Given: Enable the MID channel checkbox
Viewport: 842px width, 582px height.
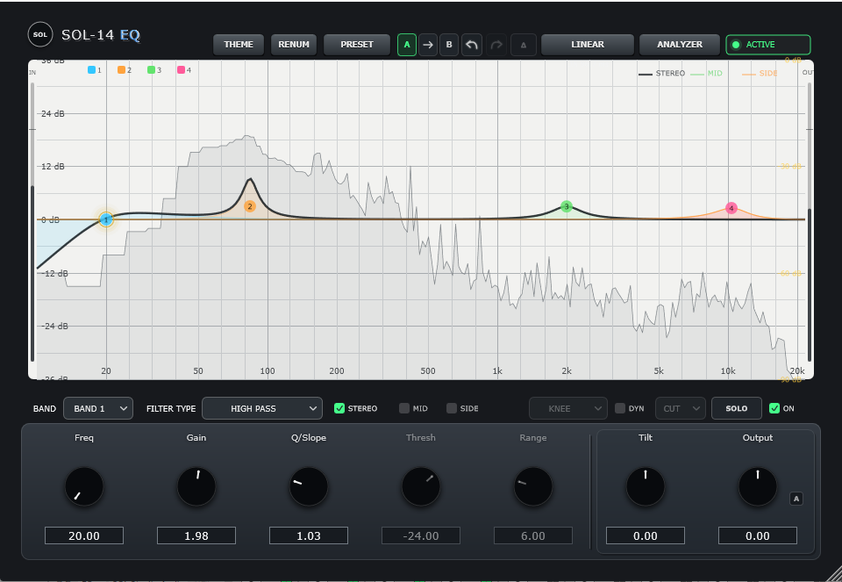Looking at the screenshot, I should [x=403, y=408].
